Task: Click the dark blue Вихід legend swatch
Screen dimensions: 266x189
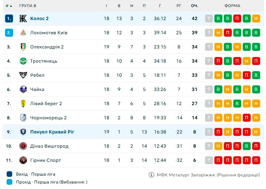Action: [x=9, y=174]
